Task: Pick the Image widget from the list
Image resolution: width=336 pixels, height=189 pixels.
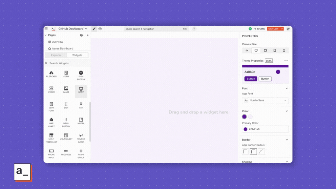Action: 66,90
